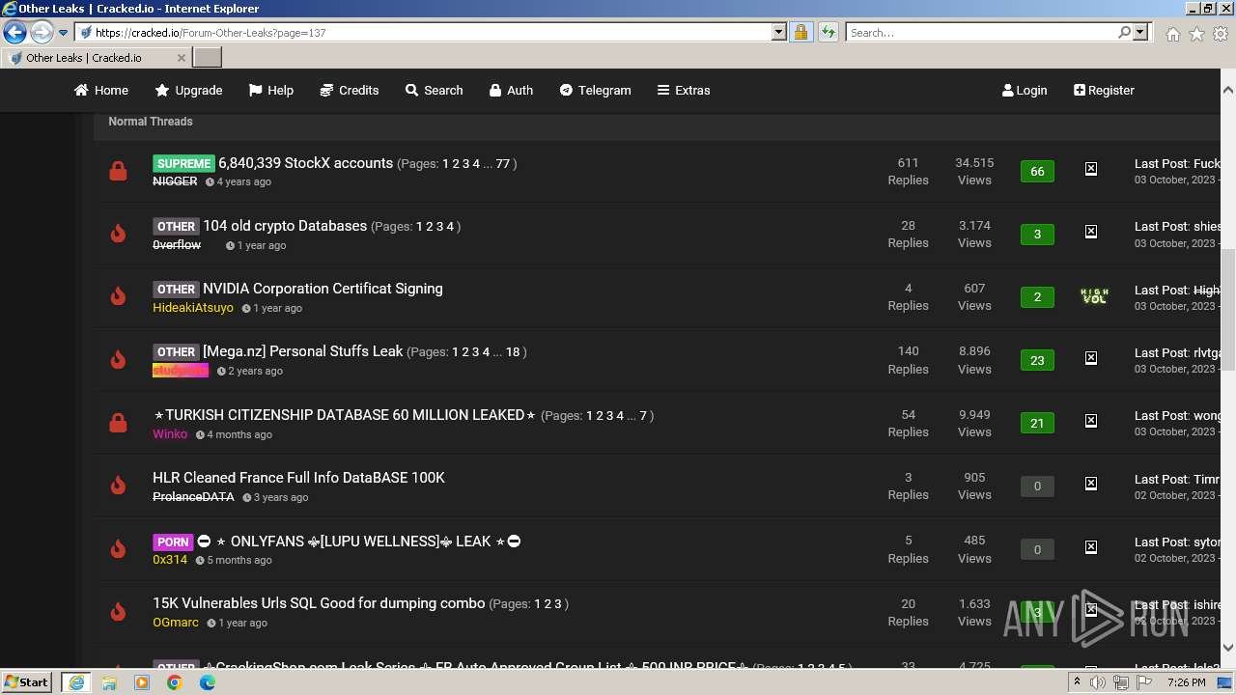
Task: Open the Home nav item
Action: tap(101, 90)
